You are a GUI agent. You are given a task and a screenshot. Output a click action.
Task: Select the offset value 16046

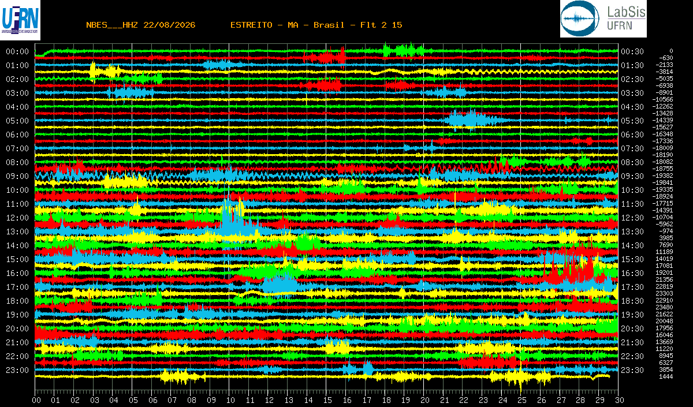pos(665,335)
